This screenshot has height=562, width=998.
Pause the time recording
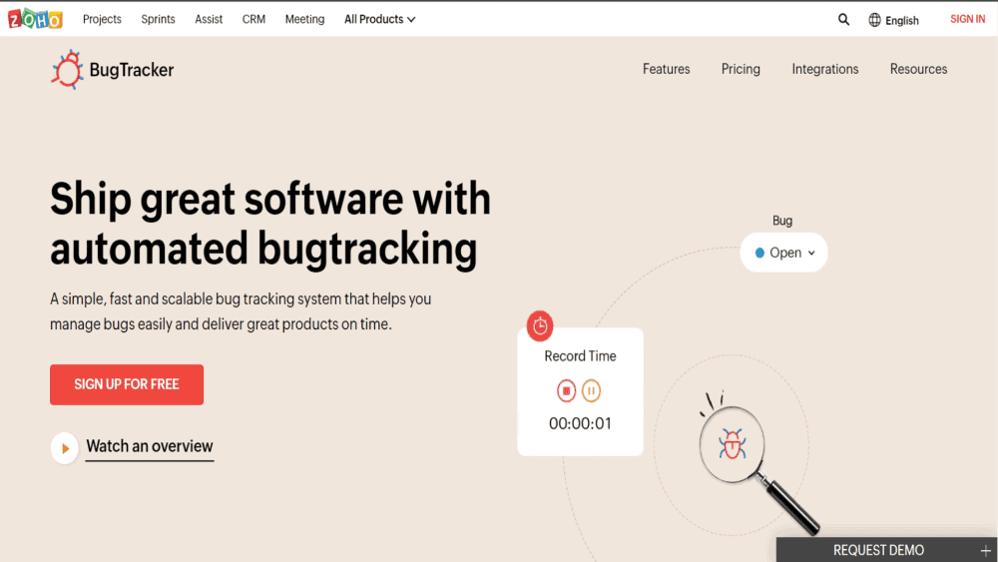click(591, 390)
